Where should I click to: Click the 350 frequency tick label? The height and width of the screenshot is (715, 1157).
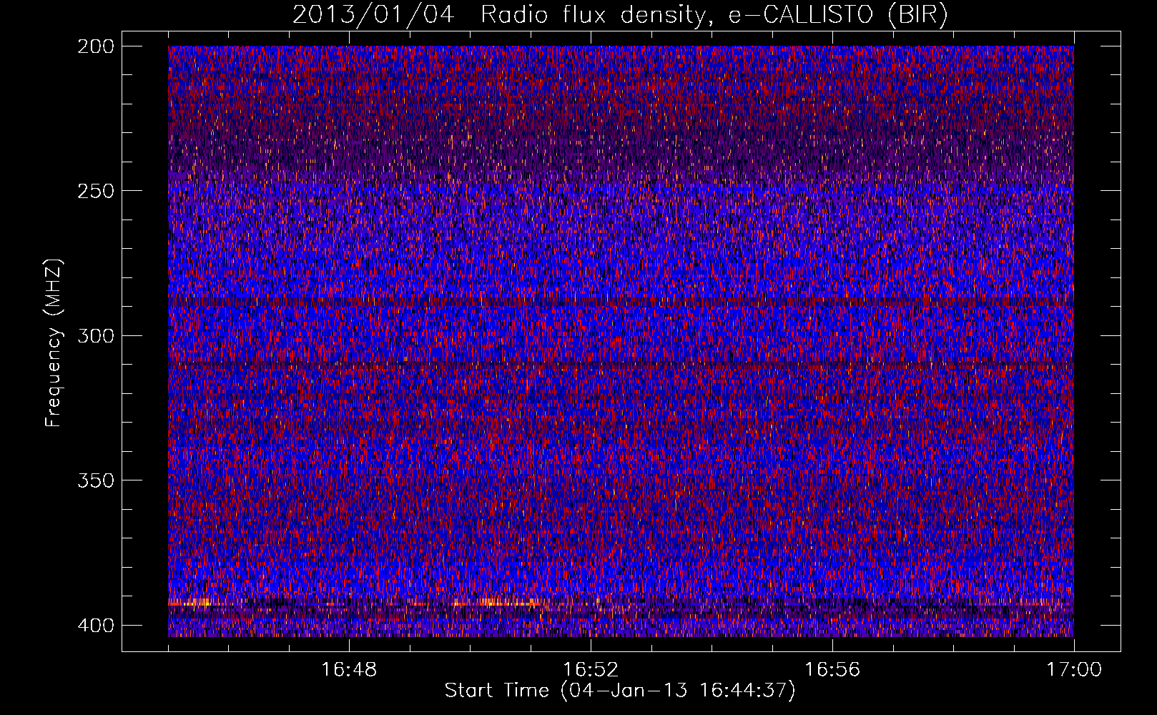coord(95,480)
